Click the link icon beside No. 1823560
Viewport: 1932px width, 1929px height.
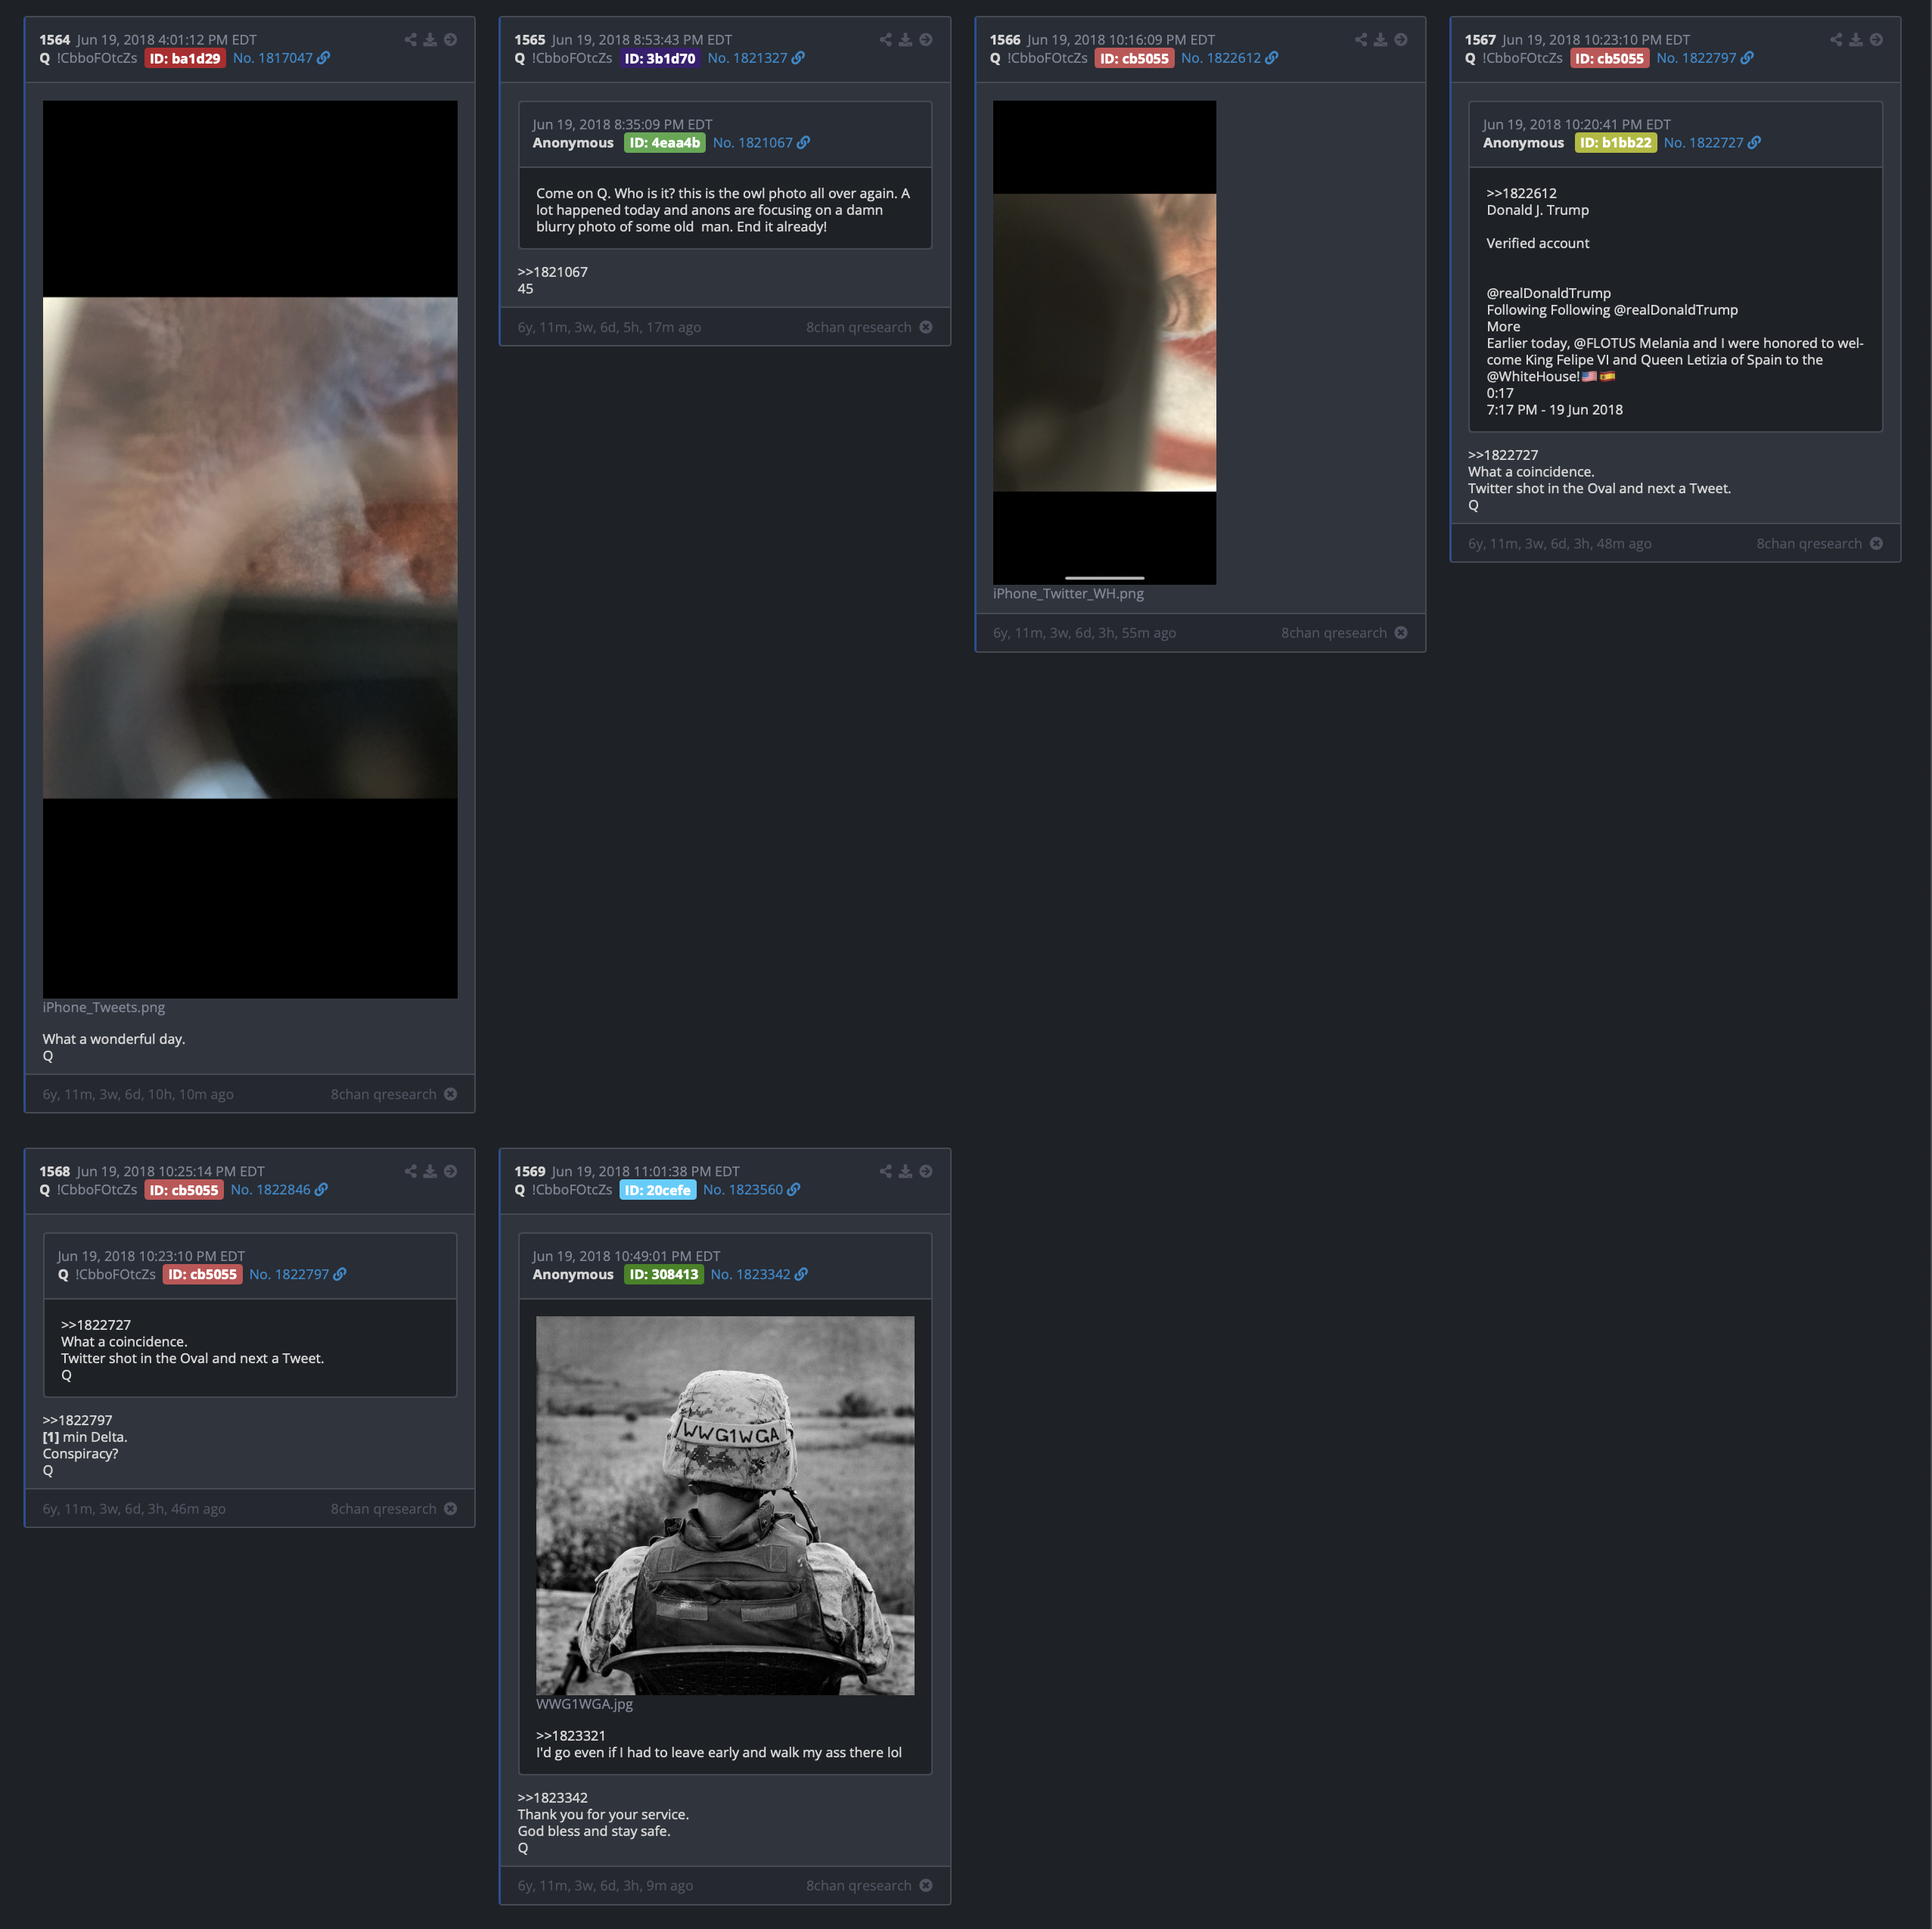[794, 1189]
